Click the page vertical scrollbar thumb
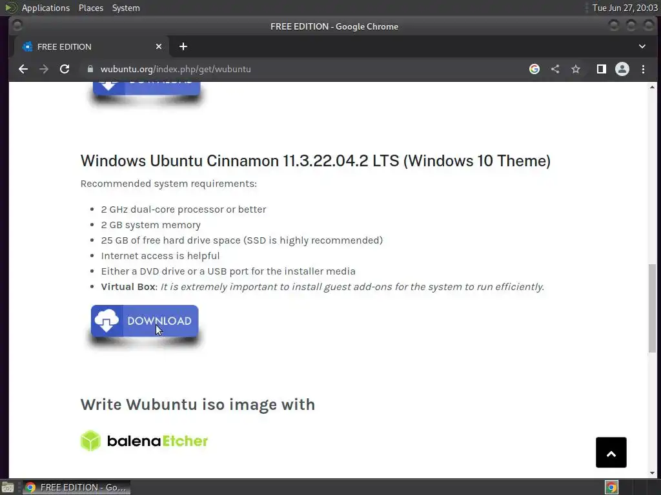Viewport: 661px width, 495px height. tap(652, 308)
